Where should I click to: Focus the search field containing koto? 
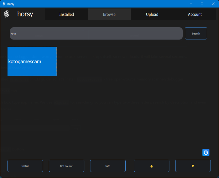(96, 33)
